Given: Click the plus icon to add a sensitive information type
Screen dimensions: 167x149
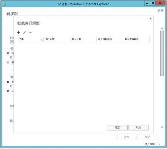Looking at the screenshot, I should point(19,32).
